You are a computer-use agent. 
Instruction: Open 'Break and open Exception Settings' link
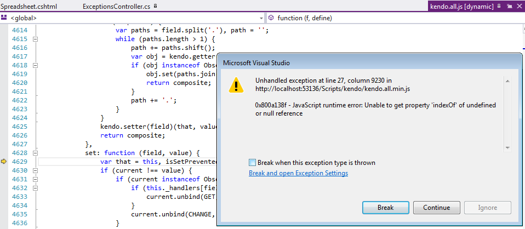[x=298, y=173]
